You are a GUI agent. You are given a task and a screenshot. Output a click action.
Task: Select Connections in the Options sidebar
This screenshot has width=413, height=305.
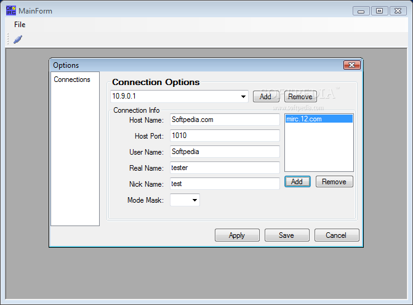(x=72, y=79)
